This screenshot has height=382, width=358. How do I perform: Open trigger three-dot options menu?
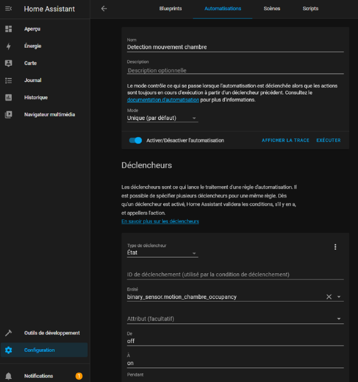(335, 247)
